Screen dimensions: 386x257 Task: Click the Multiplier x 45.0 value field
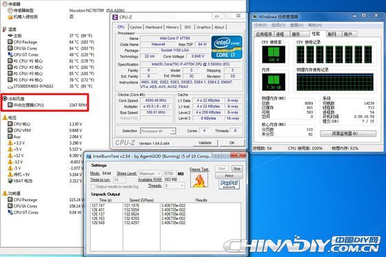(x=156, y=106)
